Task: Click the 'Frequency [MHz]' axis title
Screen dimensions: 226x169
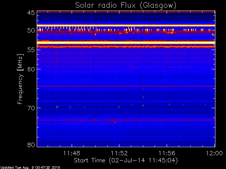Action: [x=20, y=79]
